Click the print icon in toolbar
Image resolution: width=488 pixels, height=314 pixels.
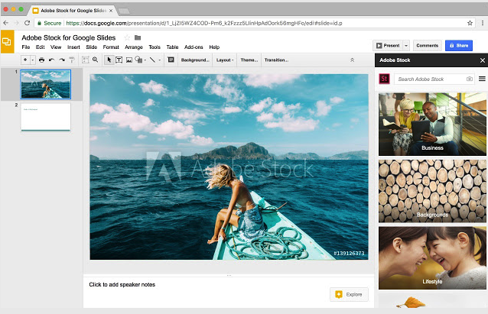pos(41,60)
